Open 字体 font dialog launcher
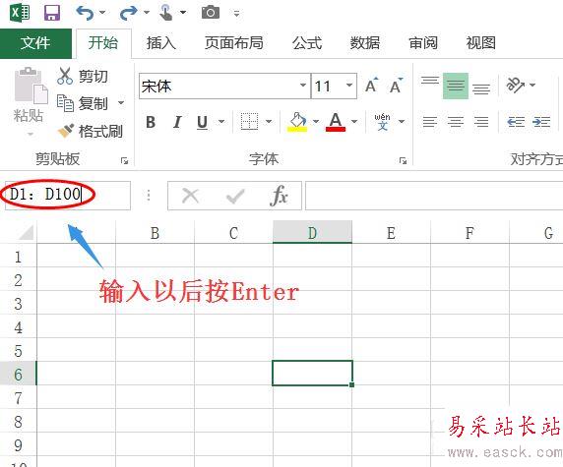Screen dimensions: 563x467 [x=403, y=160]
